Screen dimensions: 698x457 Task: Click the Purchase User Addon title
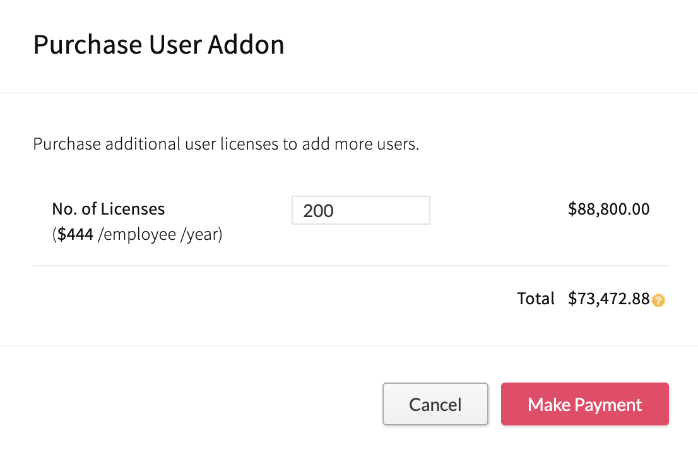[158, 45]
